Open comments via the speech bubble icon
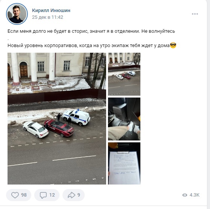This screenshot has height=209, width=210. click(43, 195)
